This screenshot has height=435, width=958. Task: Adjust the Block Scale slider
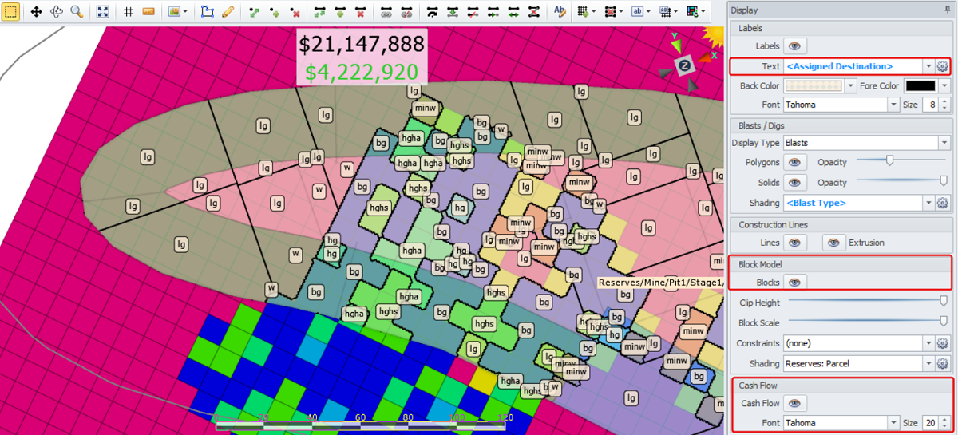pyautogui.click(x=867, y=322)
